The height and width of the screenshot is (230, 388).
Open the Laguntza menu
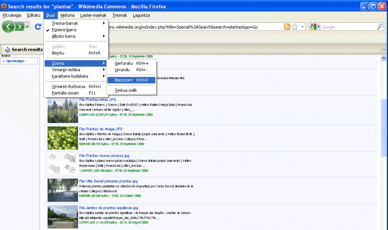tap(141, 15)
